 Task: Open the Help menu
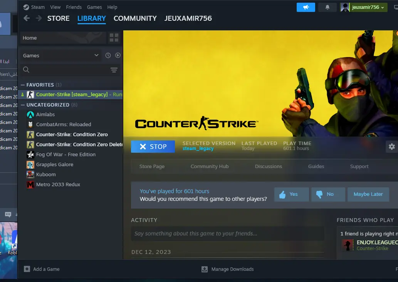112,7
